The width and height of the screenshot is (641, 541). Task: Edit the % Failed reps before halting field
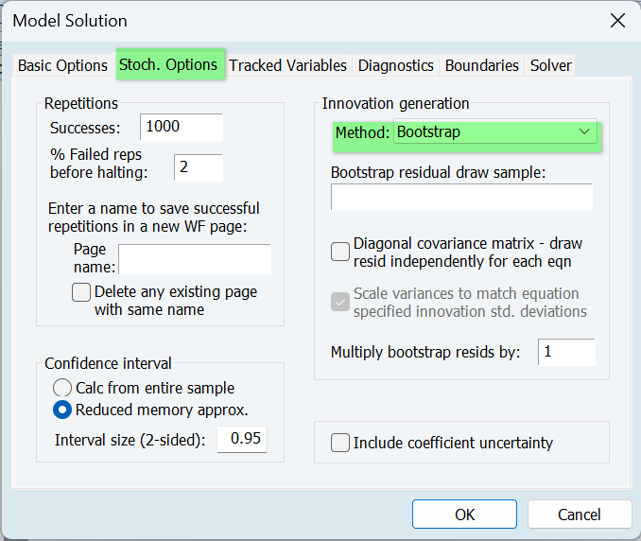[198, 167]
